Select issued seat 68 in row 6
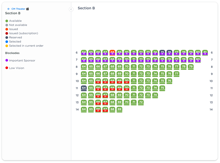The image size is (220, 163). click(x=112, y=53)
